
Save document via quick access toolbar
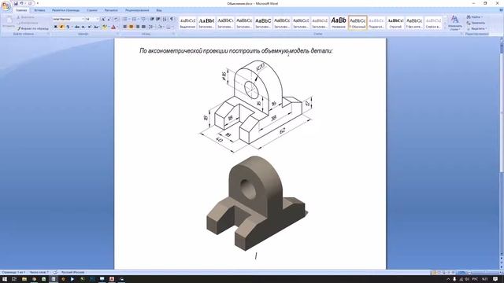pyautogui.click(x=16, y=3)
